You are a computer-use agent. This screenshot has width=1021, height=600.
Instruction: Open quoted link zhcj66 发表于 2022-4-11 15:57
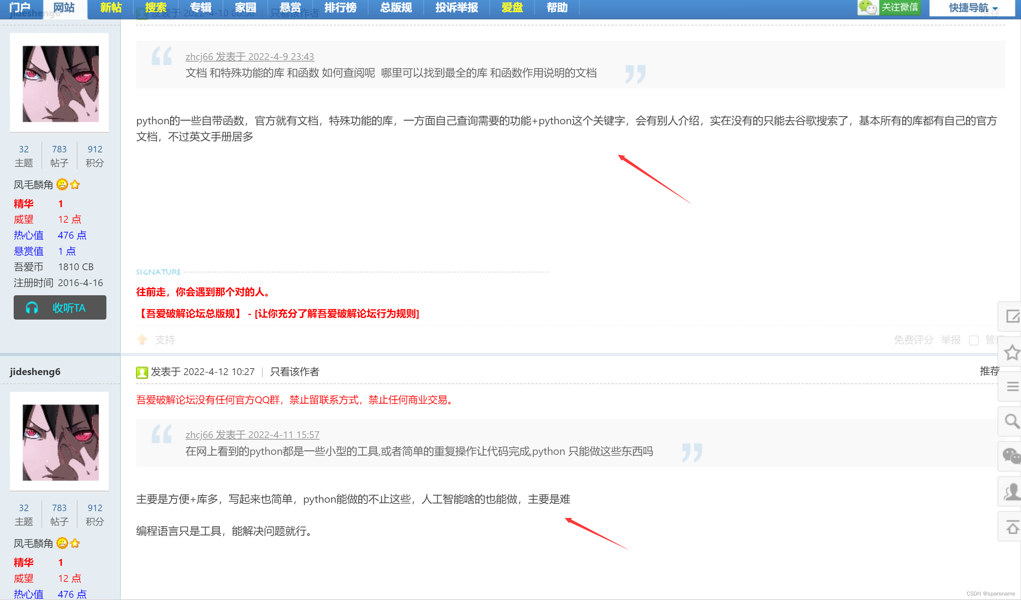click(x=252, y=434)
